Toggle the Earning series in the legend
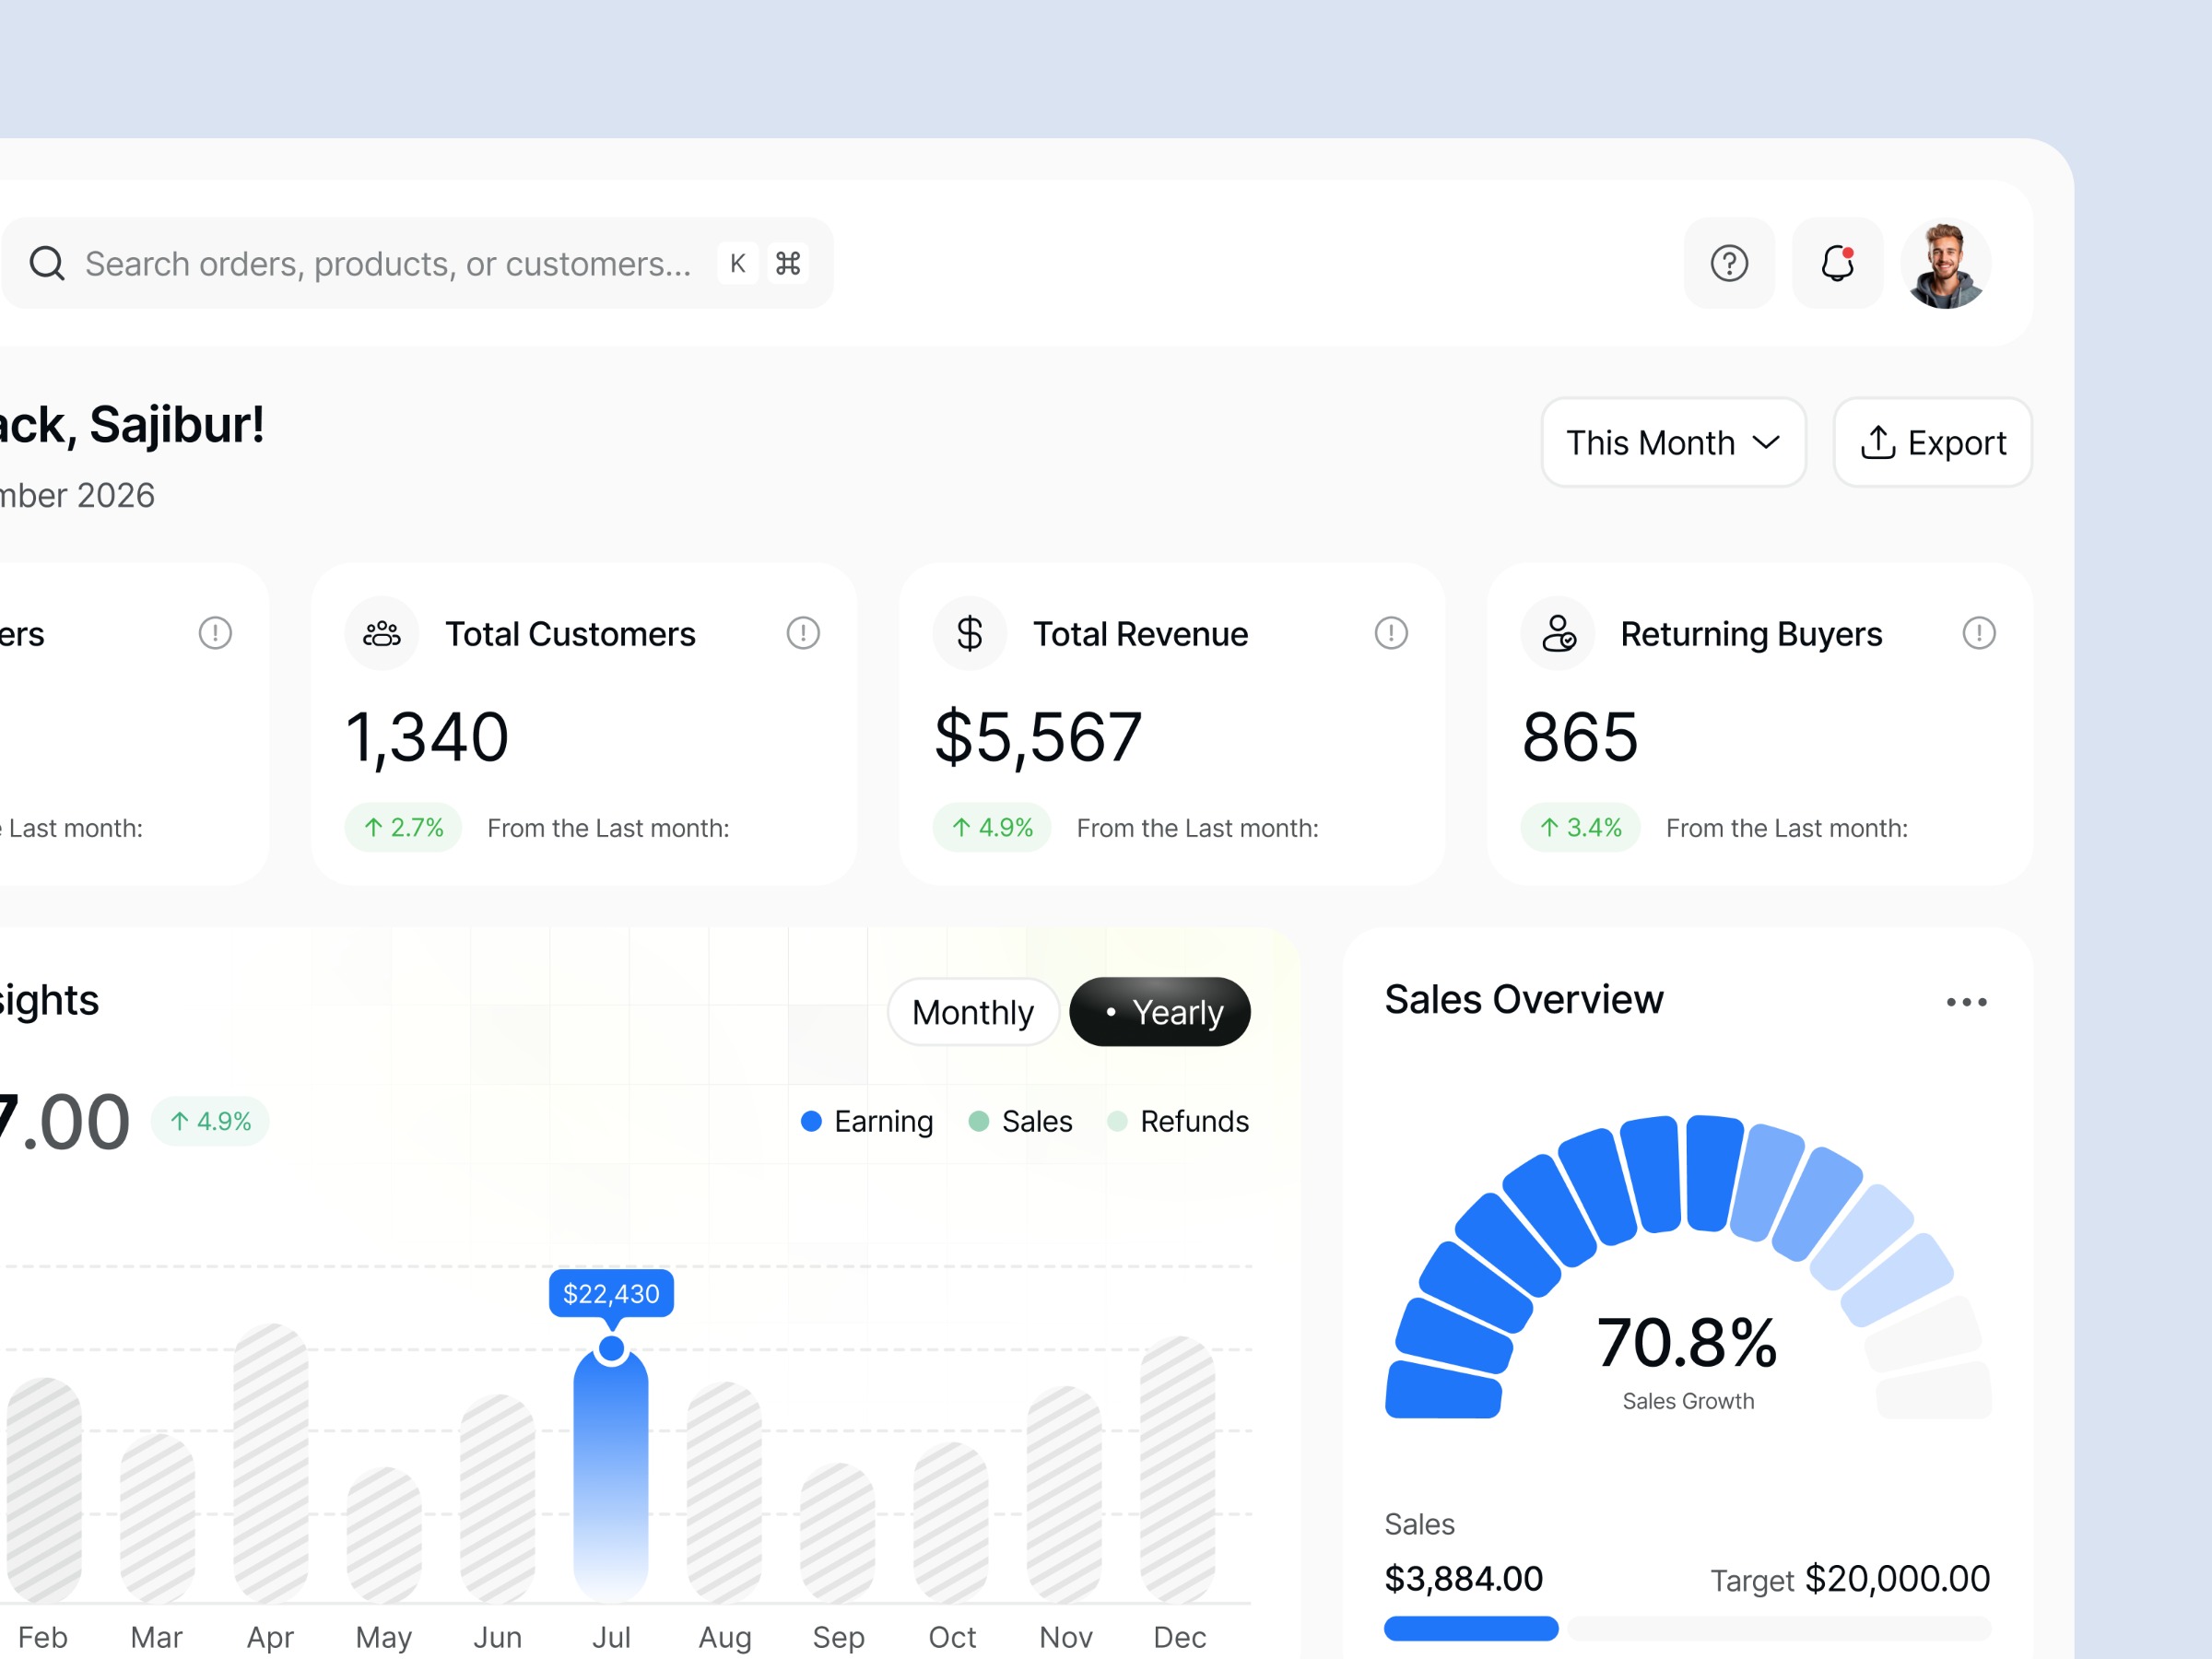The height and width of the screenshot is (1659, 2212). (x=867, y=1121)
